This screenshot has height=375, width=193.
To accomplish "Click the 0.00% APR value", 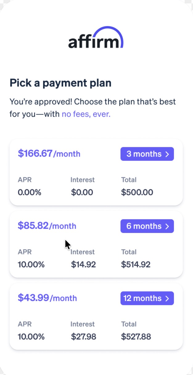I will (x=29, y=192).
